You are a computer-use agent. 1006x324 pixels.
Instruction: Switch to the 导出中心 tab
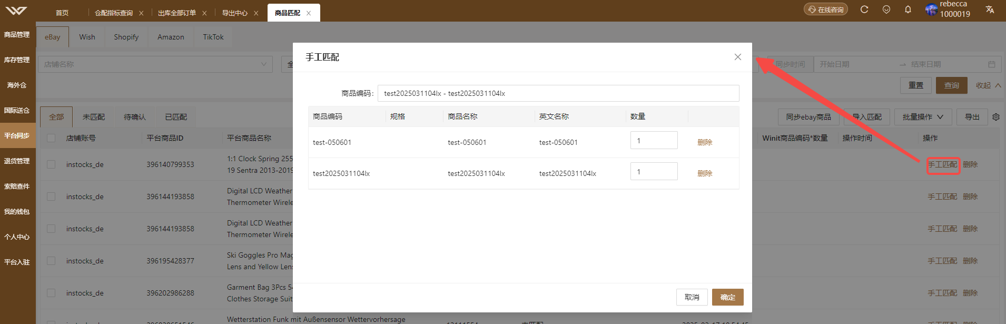(234, 13)
